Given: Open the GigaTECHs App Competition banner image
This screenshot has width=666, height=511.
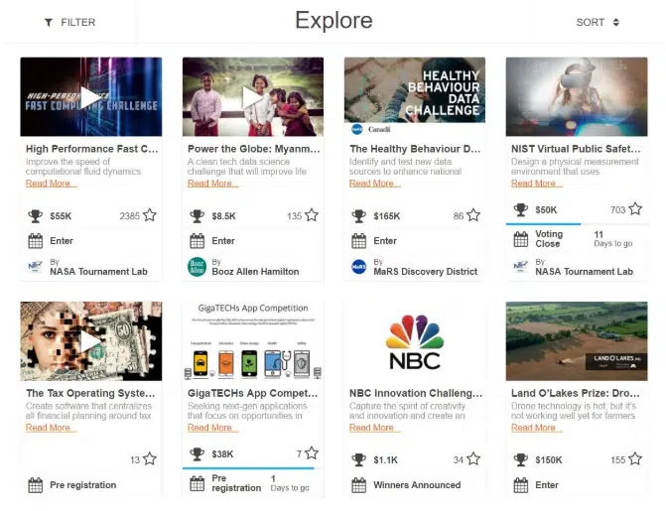Looking at the screenshot, I should coord(253,341).
